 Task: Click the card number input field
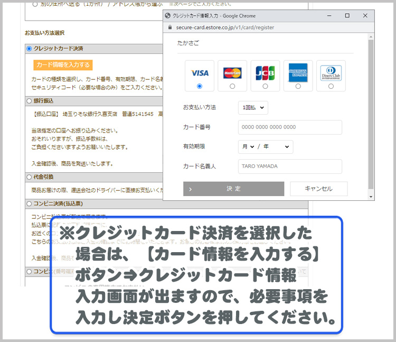pyautogui.click(x=290, y=127)
